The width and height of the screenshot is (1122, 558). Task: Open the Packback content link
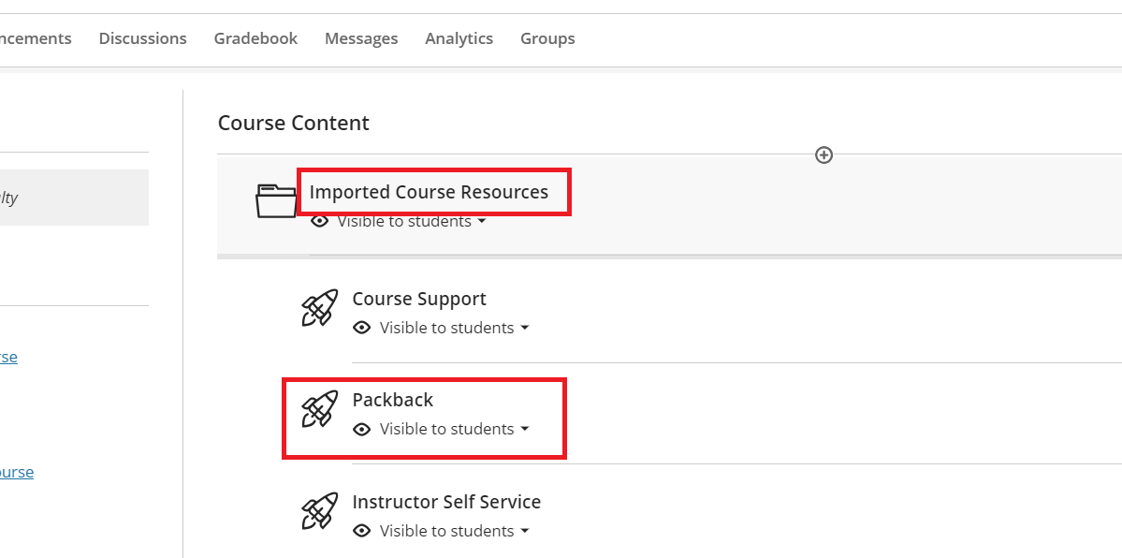click(392, 400)
